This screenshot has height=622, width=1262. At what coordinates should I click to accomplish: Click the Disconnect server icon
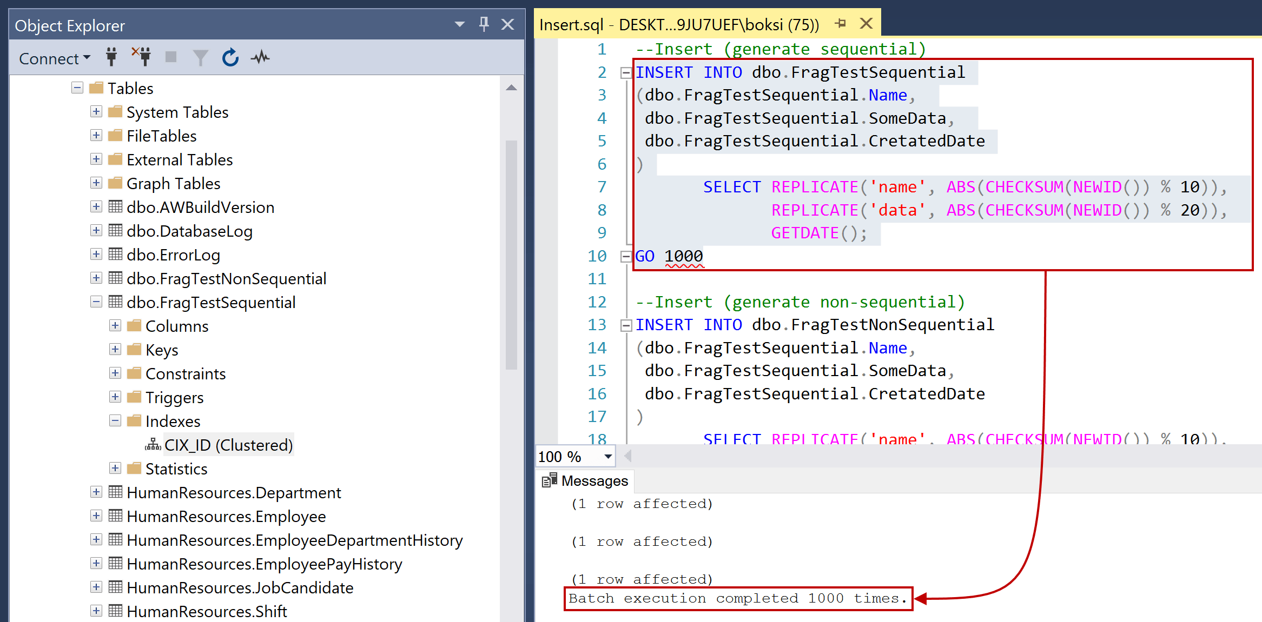142,57
